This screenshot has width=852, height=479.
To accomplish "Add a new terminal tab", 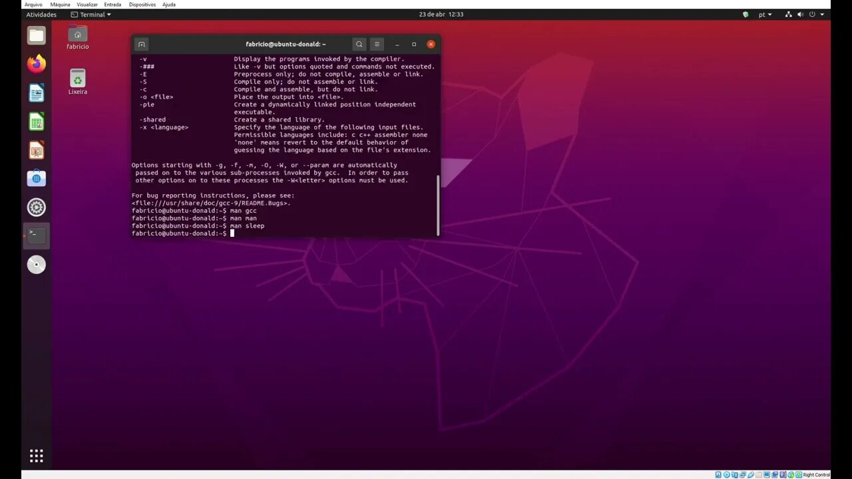I will 141,44.
